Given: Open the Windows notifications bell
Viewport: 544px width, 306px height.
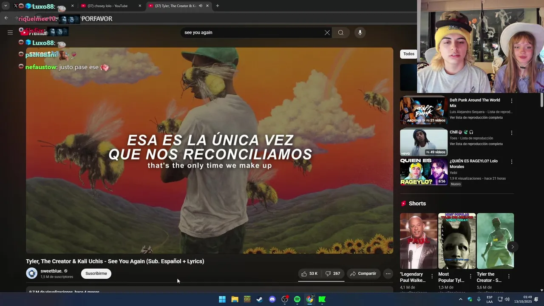Looking at the screenshot, I should tap(536, 299).
